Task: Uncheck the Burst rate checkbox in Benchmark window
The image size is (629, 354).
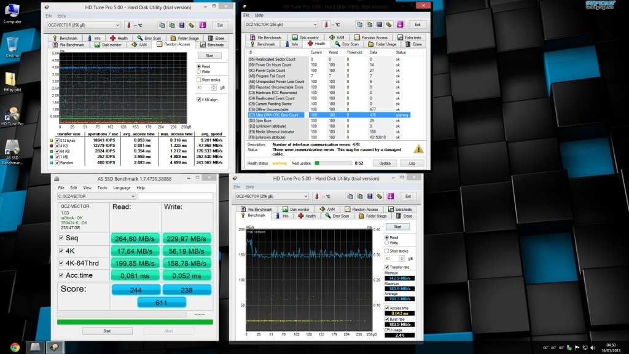Action: pos(387,319)
